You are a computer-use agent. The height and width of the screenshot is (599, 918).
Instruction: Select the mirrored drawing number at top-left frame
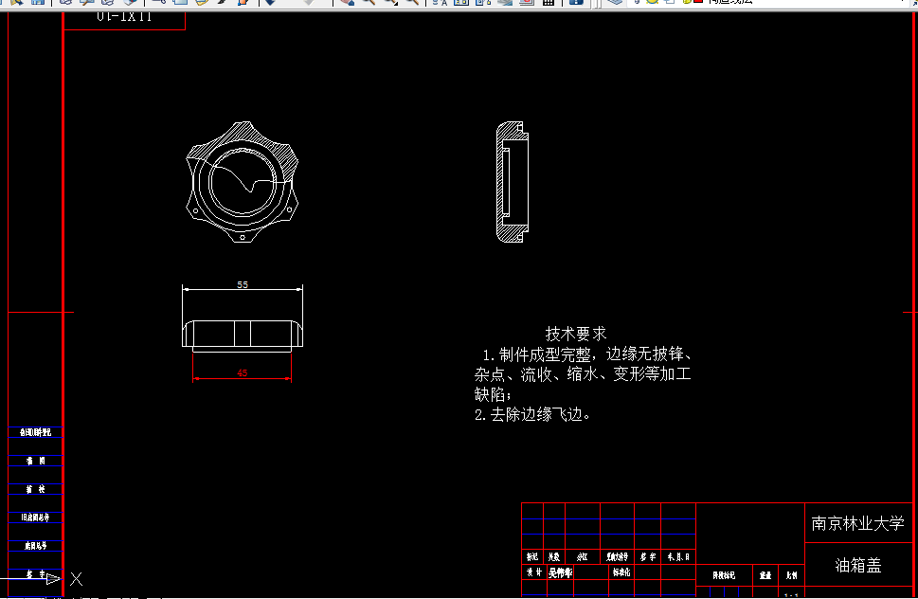point(124,17)
